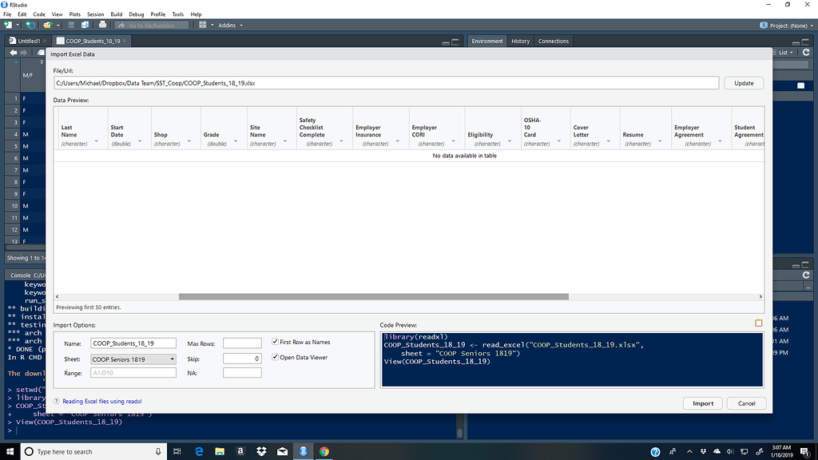Open a file using the open folder icon
The height and width of the screenshot is (460, 818).
point(46,24)
